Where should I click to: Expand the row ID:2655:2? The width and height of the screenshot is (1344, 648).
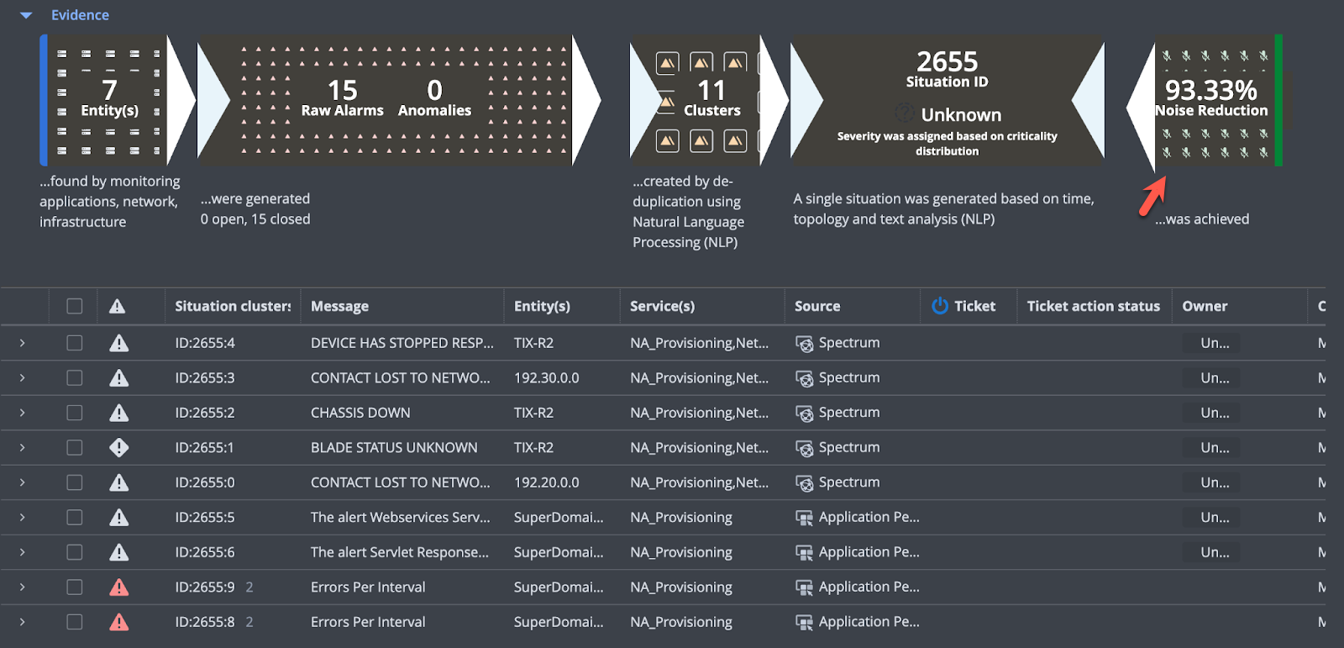[22, 413]
